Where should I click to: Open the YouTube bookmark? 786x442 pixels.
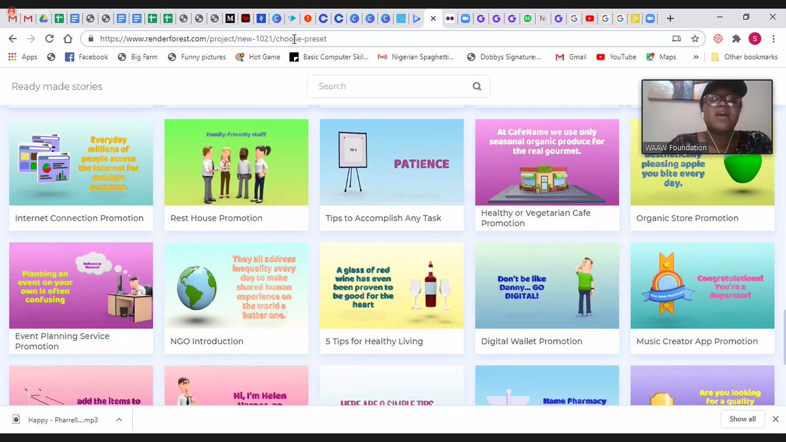pos(616,57)
